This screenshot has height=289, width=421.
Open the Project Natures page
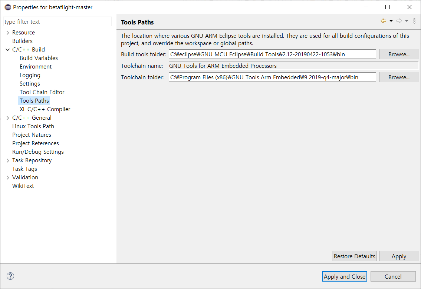click(32, 135)
